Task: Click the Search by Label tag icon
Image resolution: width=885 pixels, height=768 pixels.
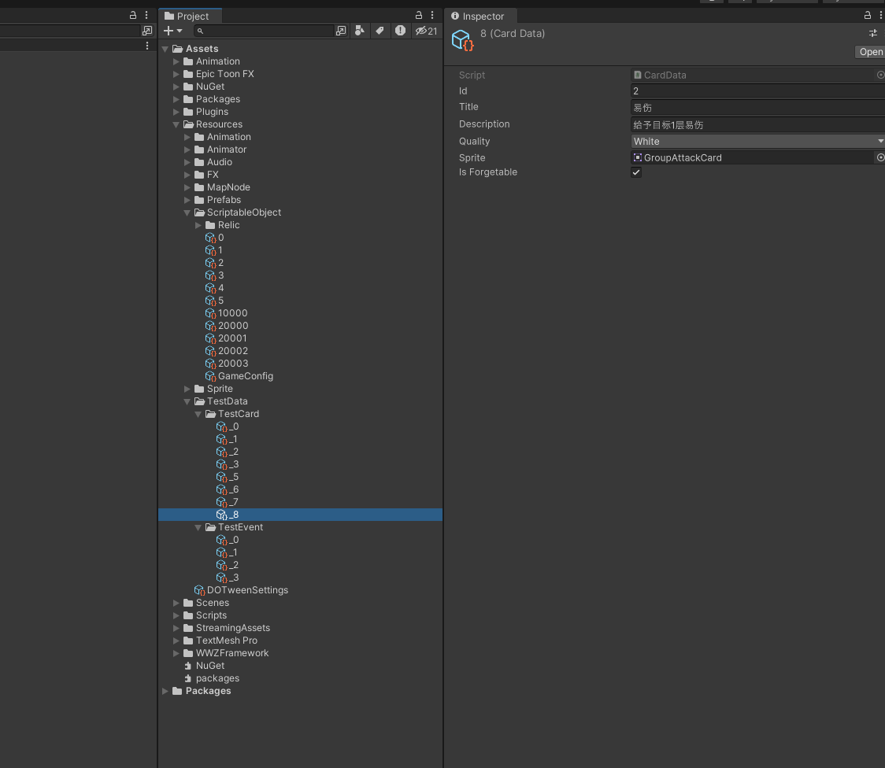Action: [x=380, y=31]
